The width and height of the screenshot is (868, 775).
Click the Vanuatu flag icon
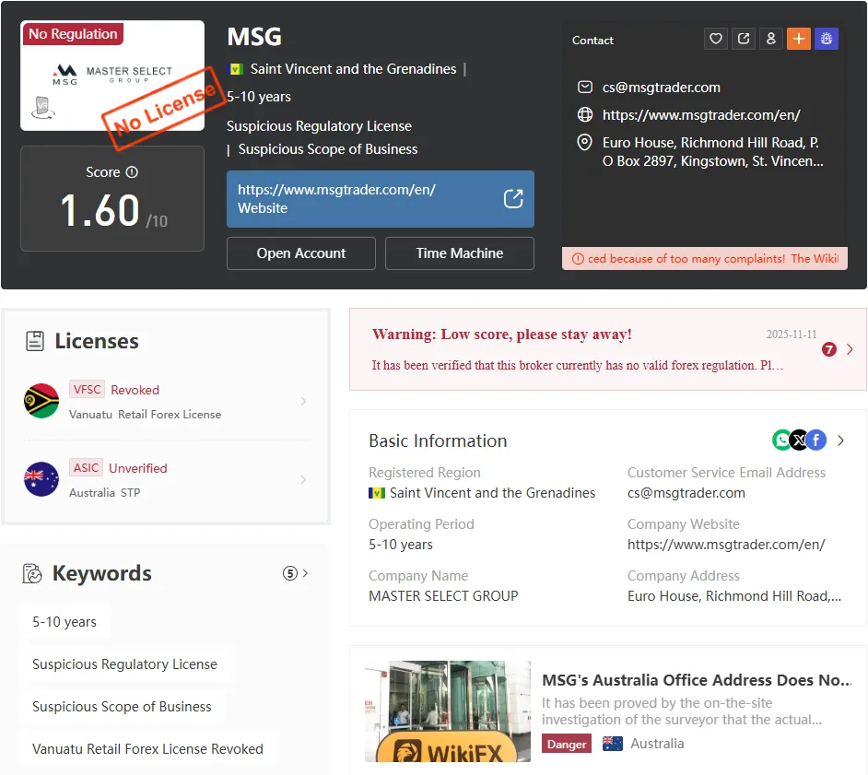[x=41, y=401]
